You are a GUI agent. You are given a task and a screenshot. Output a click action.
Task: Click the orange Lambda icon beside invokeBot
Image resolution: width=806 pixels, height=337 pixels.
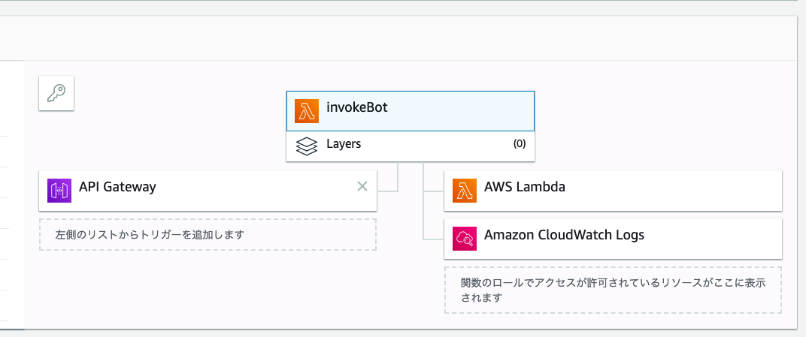click(307, 111)
